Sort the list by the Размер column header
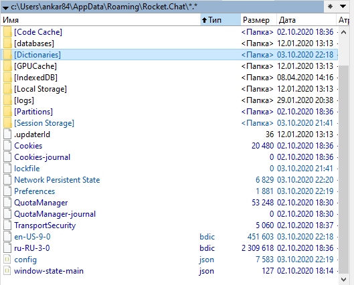Viewport: 354px width, 285px height. [x=258, y=20]
